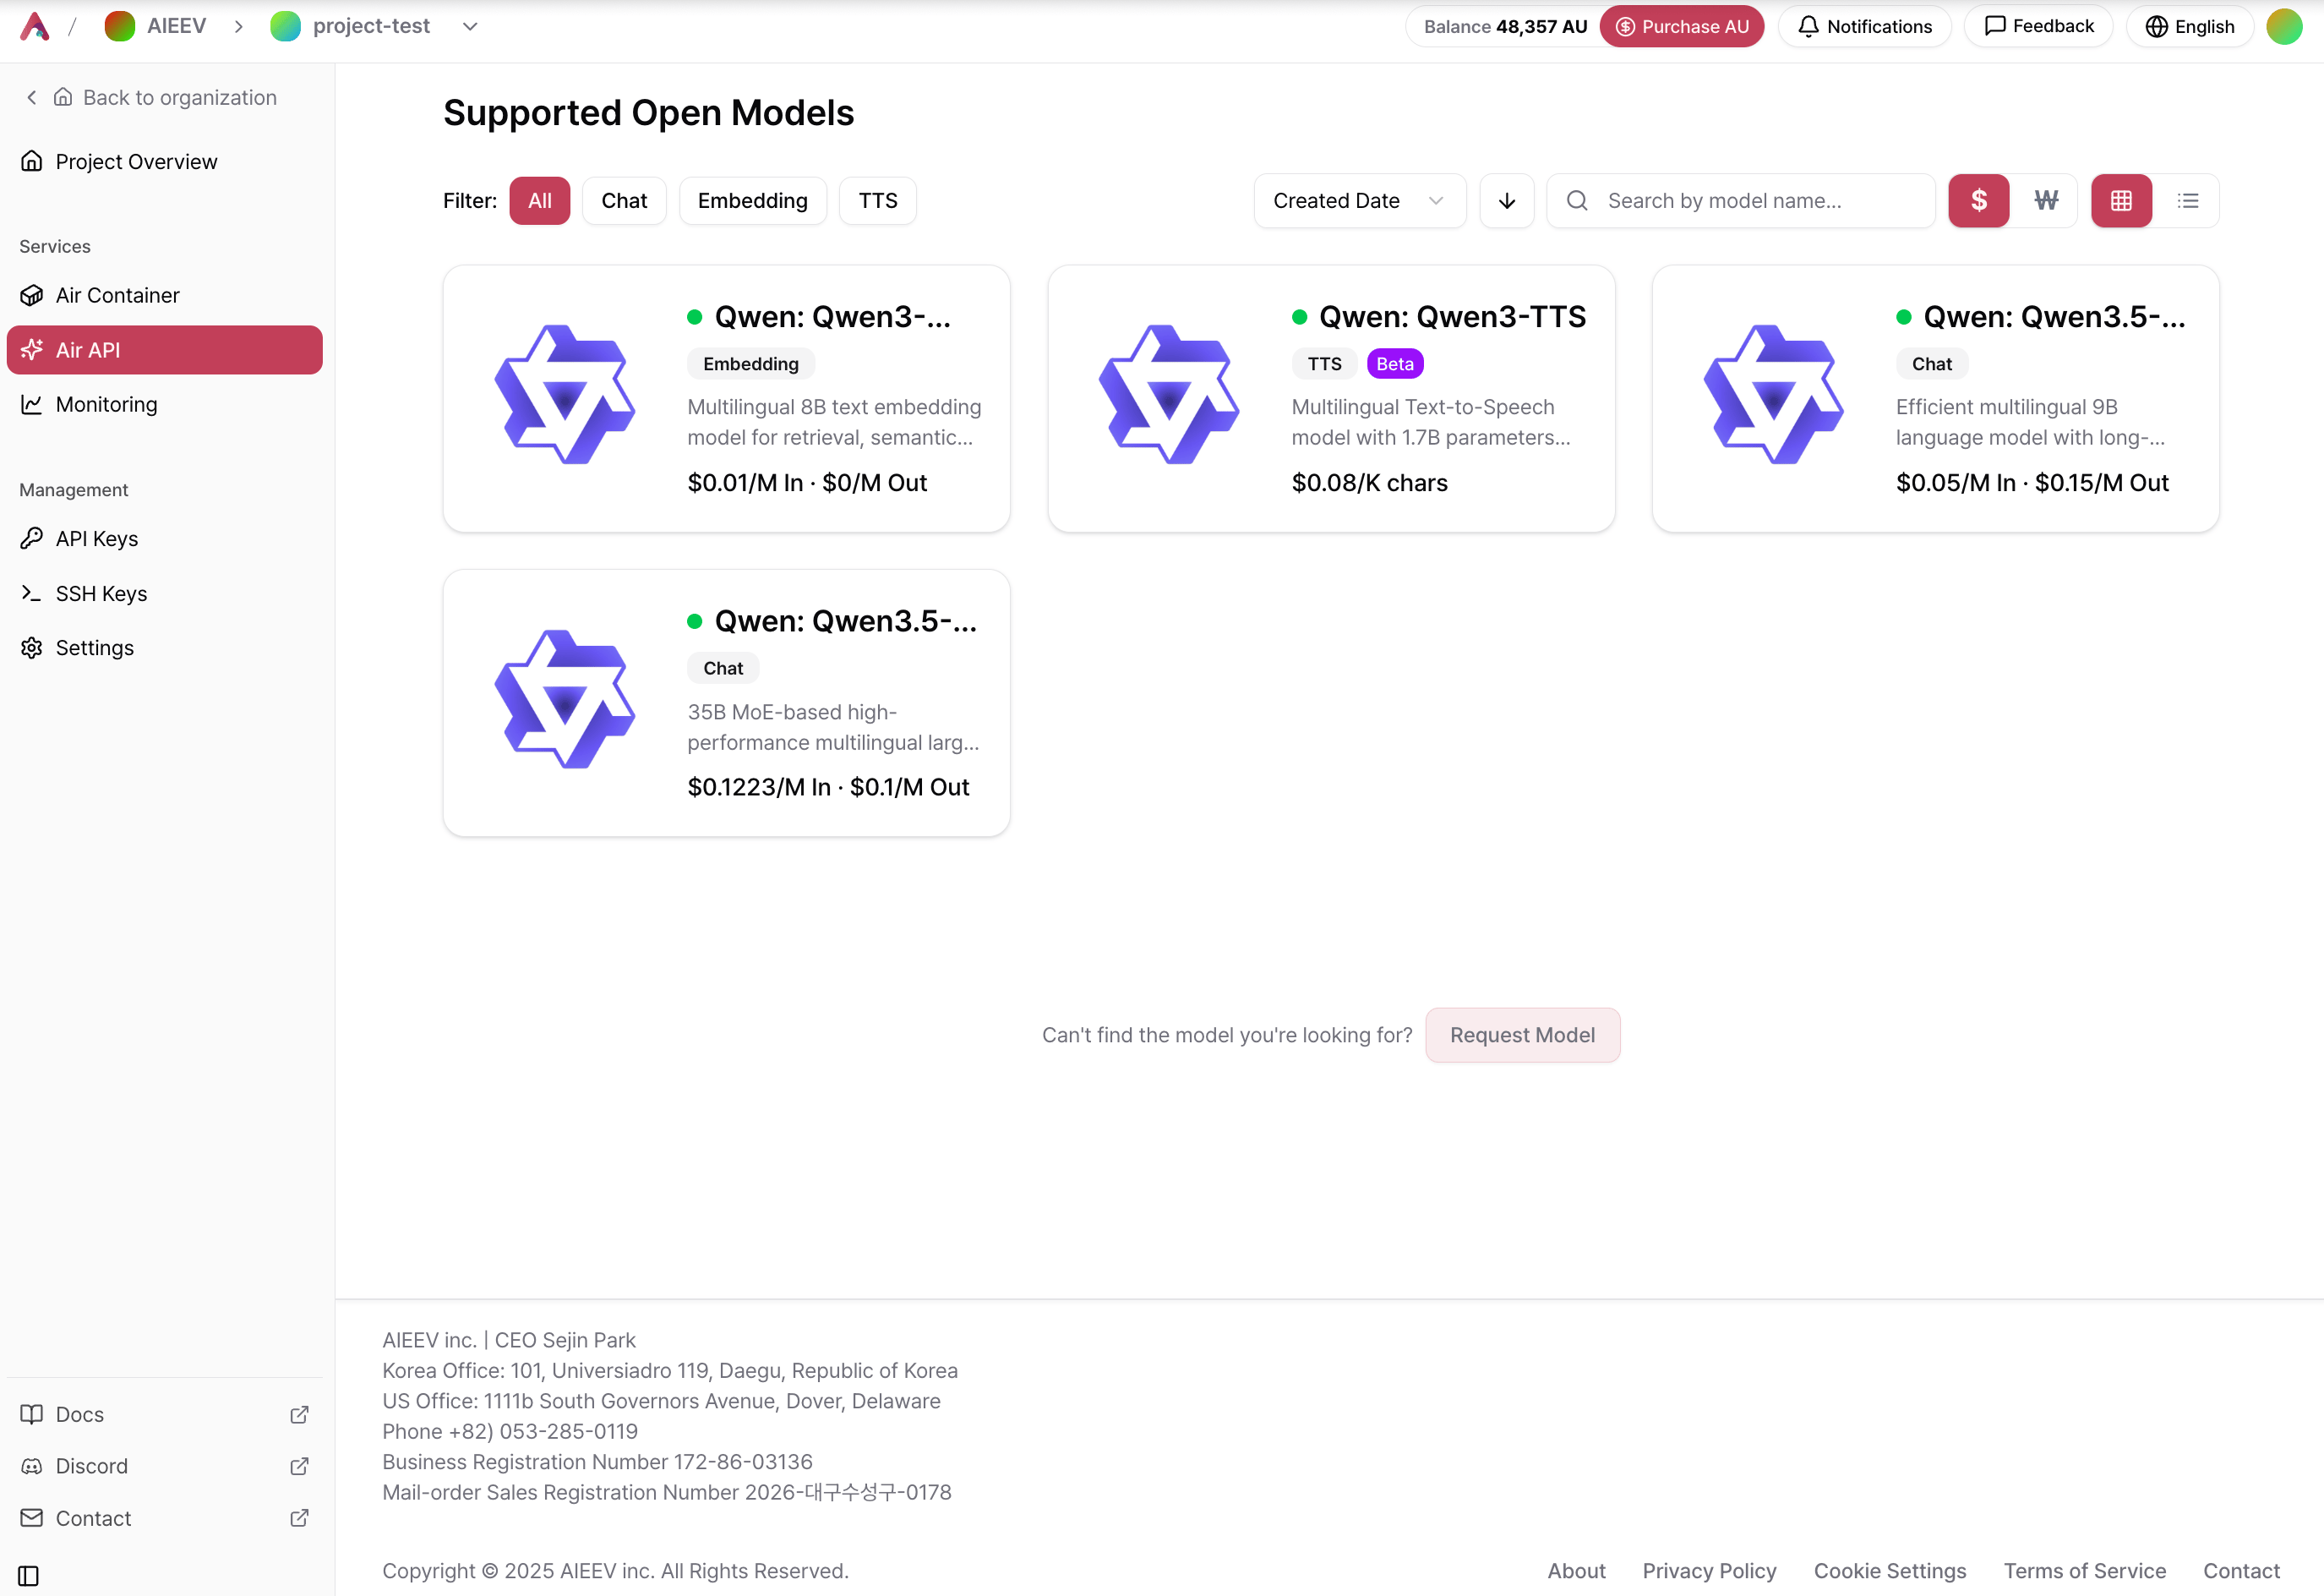Collapse the sidebar panel icon
This screenshot has height=1596, width=2324.
coord(29,1576)
